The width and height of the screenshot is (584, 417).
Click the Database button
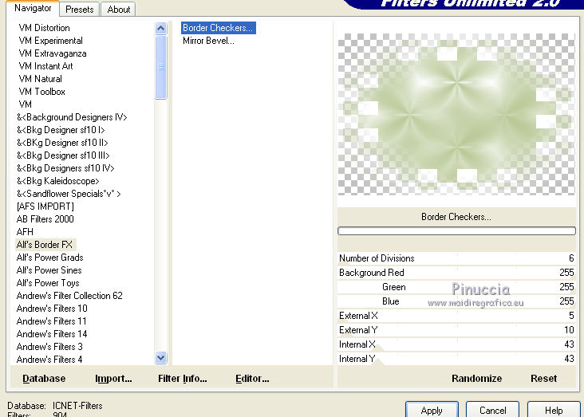coord(44,378)
